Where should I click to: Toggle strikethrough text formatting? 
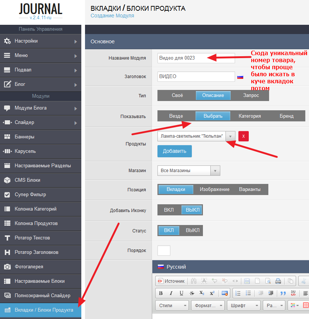click(191, 293)
